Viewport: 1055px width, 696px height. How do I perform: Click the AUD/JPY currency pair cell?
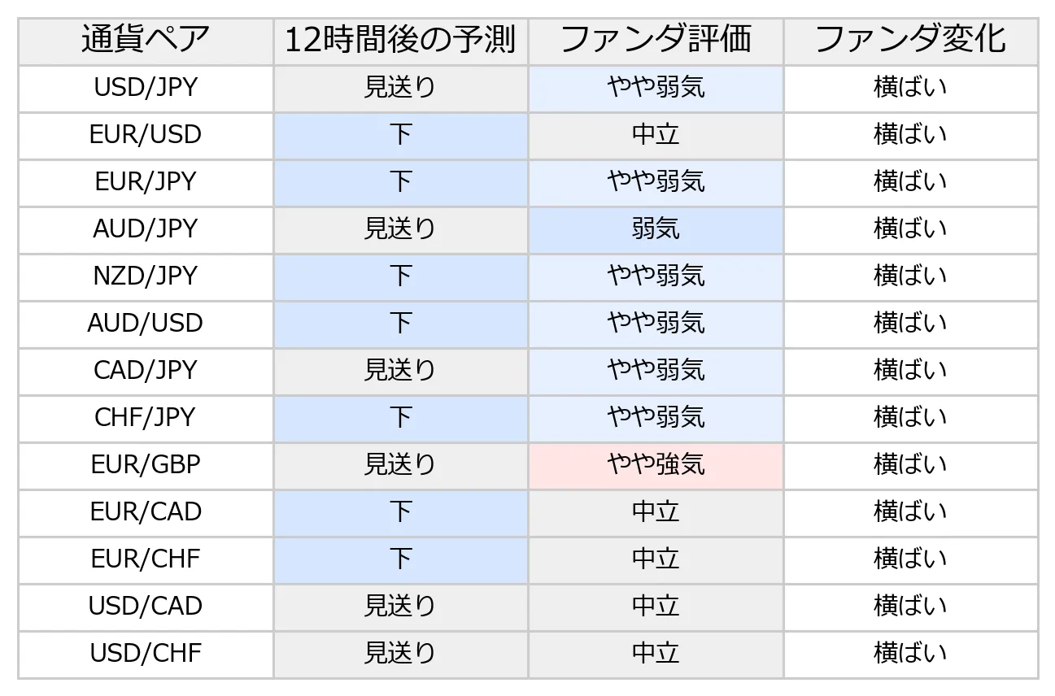click(x=146, y=229)
